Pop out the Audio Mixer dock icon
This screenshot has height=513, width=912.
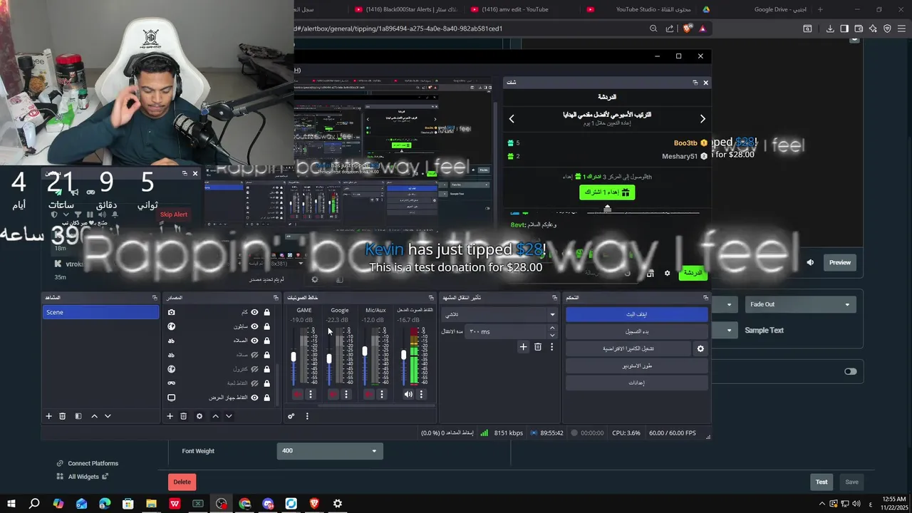pos(430,297)
